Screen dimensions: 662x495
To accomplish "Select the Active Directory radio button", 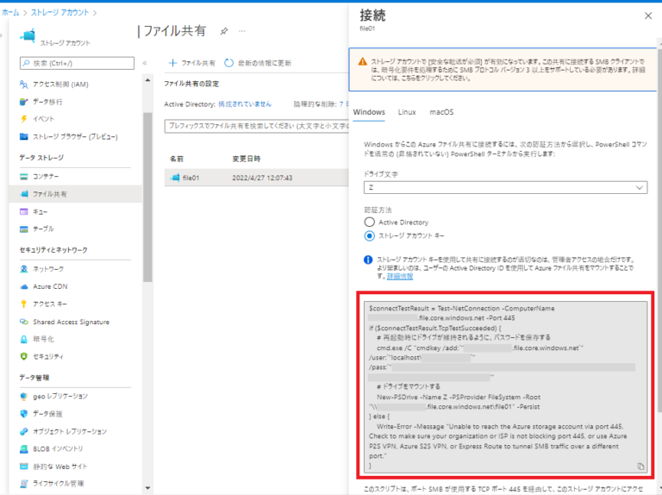I will 370,222.
